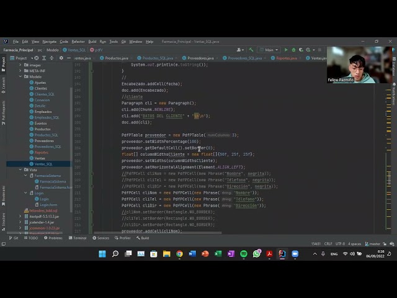
Task: Open the Notifications tool window on right edge
Action: [394, 94]
